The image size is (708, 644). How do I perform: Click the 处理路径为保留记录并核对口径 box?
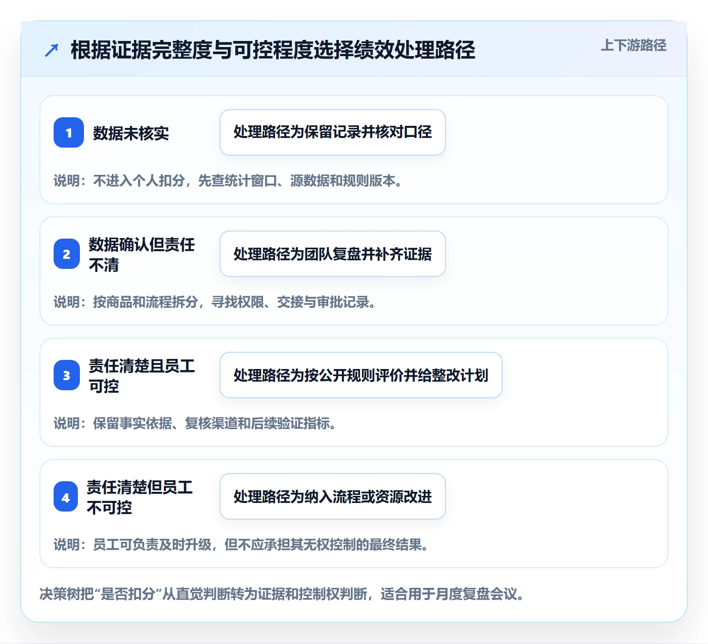(333, 132)
